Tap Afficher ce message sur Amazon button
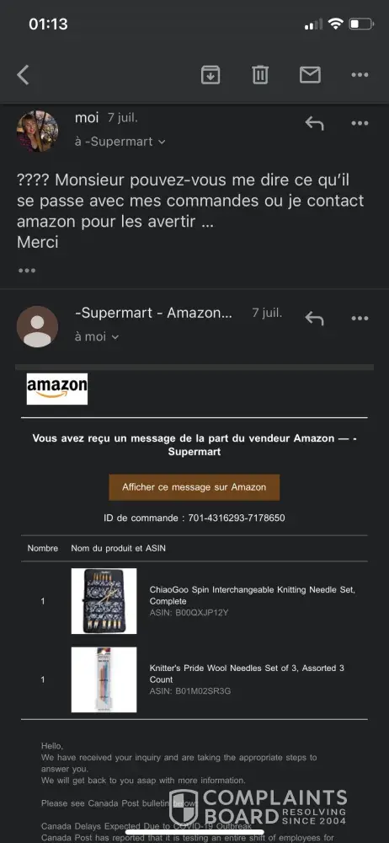 tap(194, 487)
